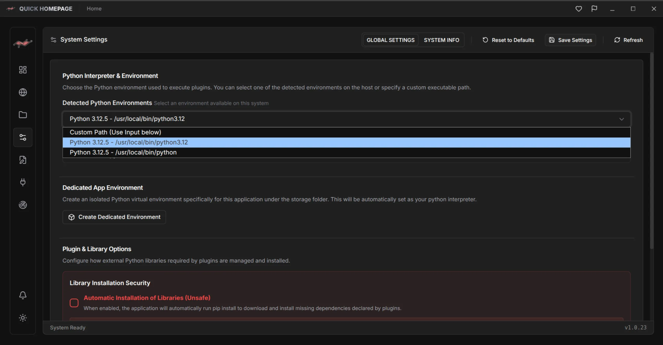Click the System Settings sliders icon in header
The height and width of the screenshot is (345, 663).
click(x=53, y=40)
